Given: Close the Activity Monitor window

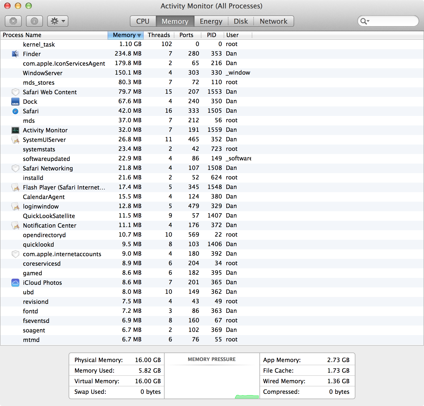Looking at the screenshot, I should [7, 6].
